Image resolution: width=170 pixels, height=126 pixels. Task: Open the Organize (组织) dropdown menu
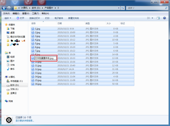coord(8,18)
